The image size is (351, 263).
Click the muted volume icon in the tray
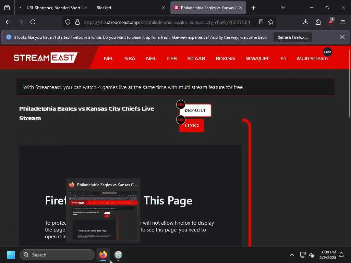(312, 255)
